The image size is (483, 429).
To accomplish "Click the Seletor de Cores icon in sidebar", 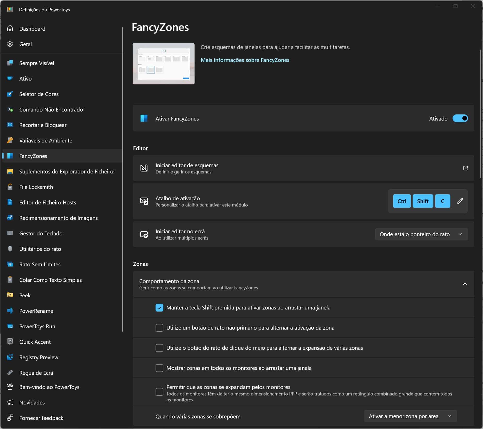I will [10, 94].
